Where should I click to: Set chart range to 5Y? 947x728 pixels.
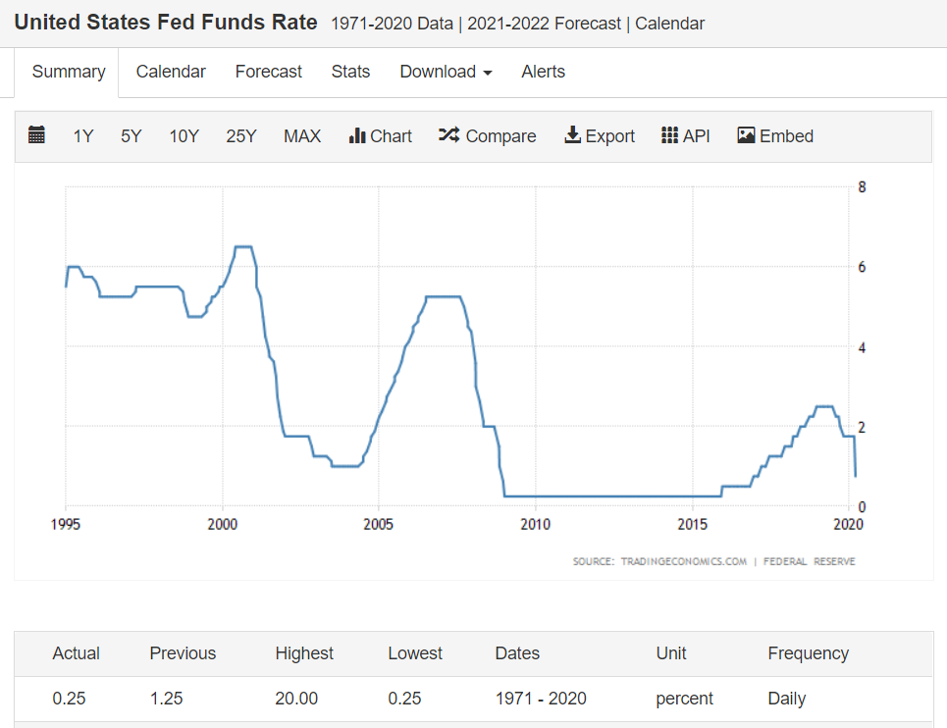click(132, 136)
